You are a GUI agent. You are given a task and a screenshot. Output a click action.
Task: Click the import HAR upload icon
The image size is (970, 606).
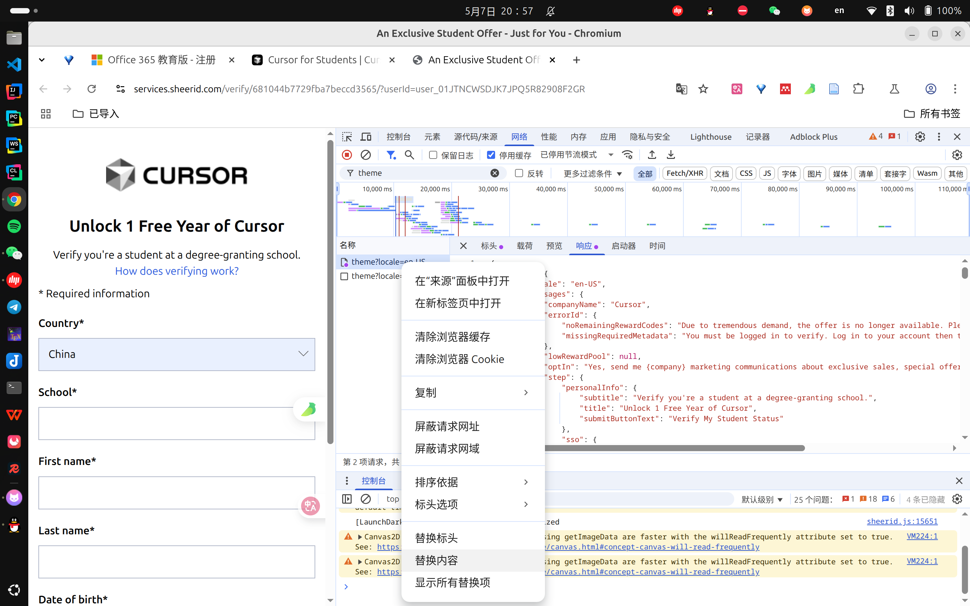[652, 155]
